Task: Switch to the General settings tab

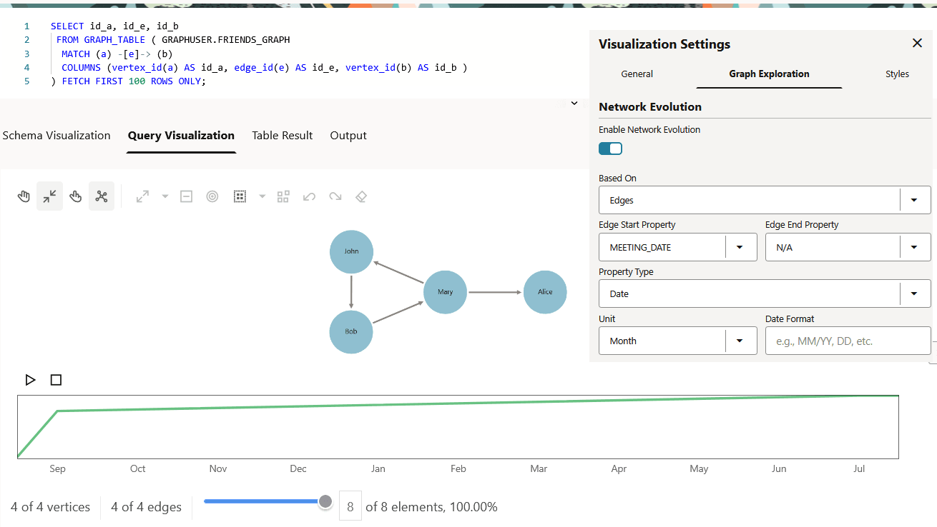Action: pos(637,74)
